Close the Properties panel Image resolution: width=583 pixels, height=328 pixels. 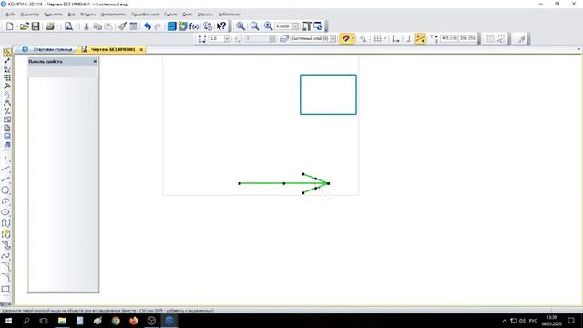95,61
